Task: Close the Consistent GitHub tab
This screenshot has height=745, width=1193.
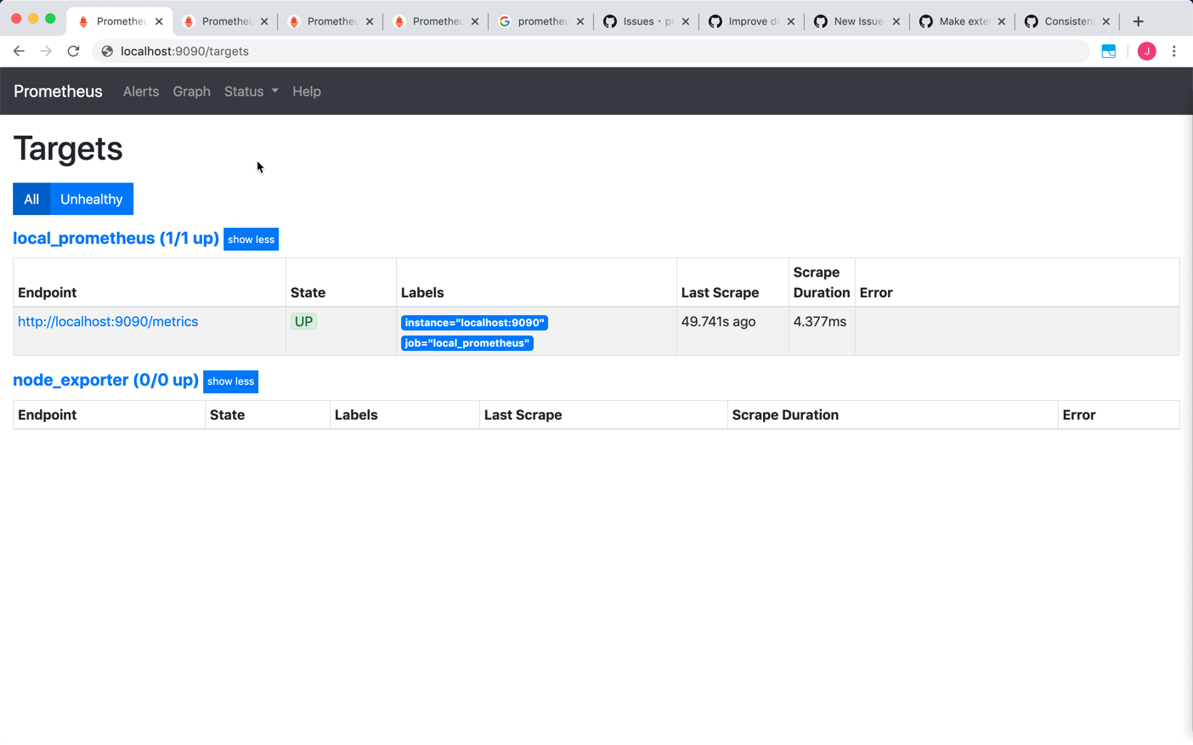Action: point(1106,21)
